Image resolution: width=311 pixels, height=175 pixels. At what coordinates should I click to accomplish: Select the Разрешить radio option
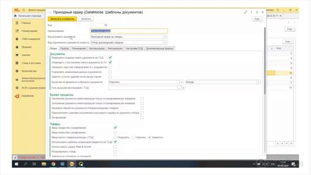115,137
